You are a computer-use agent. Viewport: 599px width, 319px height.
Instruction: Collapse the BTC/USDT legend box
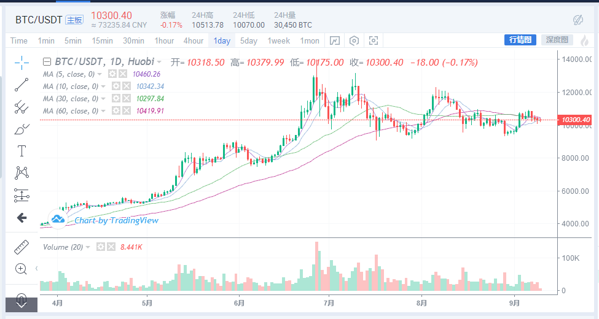click(x=47, y=62)
